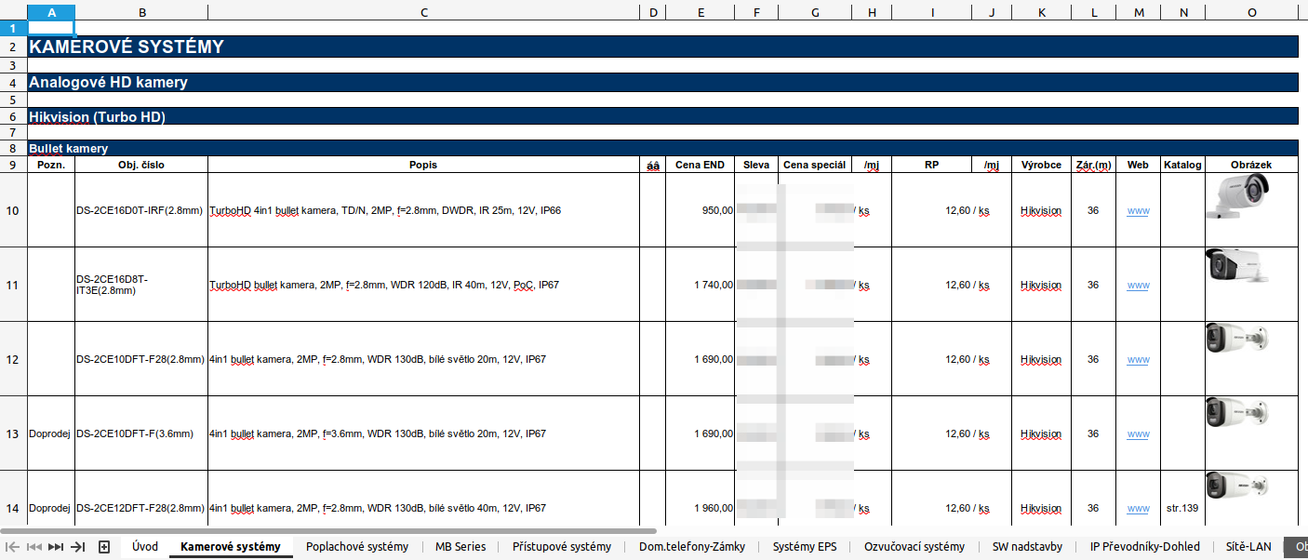Add a new sheet with plus icon
The width and height of the screenshot is (1308, 560).
point(104,547)
